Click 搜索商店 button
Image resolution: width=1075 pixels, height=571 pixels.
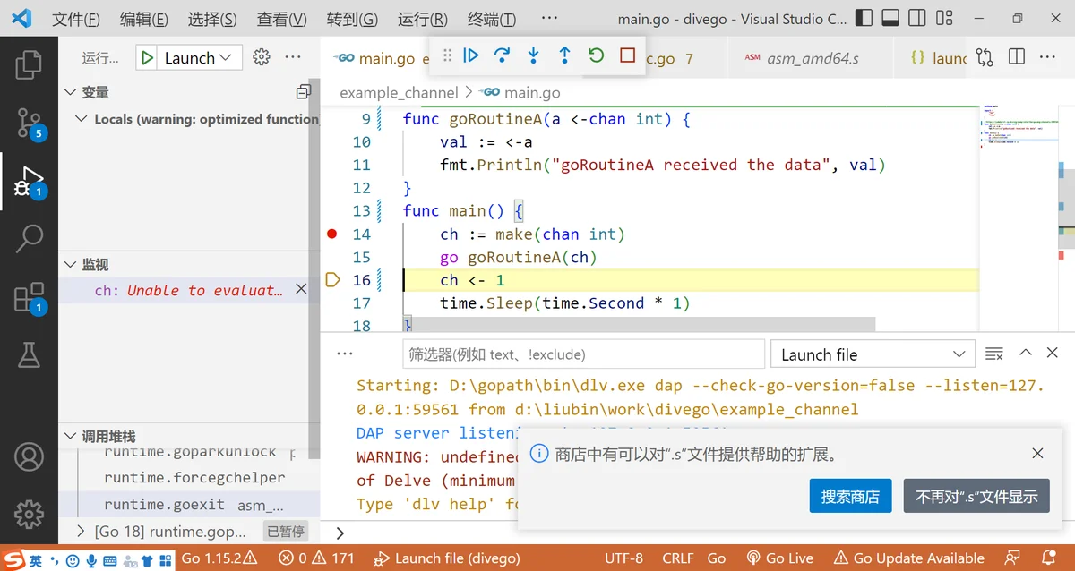click(x=850, y=496)
